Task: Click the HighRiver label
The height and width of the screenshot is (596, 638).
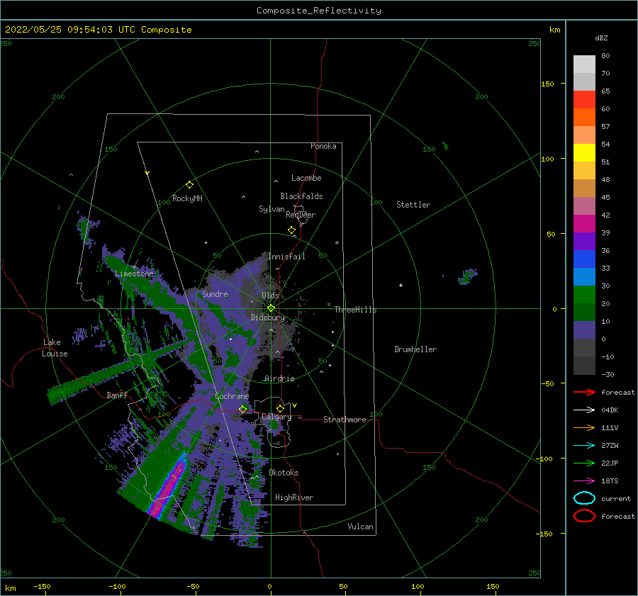Action: pos(294,497)
